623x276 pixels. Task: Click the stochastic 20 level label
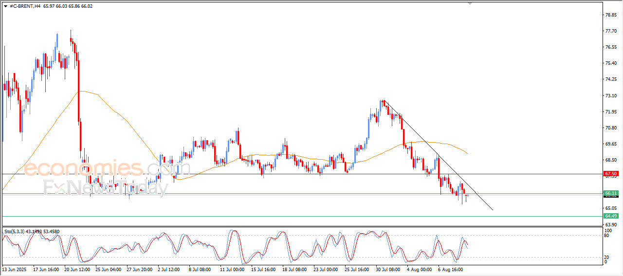coord(607,257)
